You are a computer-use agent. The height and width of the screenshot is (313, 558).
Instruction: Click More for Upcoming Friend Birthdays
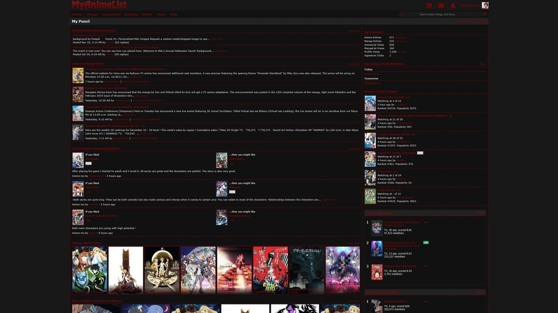pos(483,64)
